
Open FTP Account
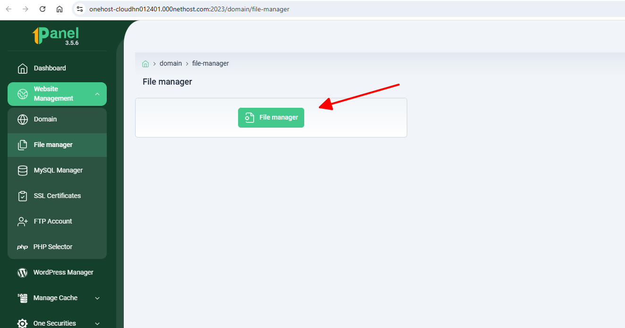coord(57,221)
